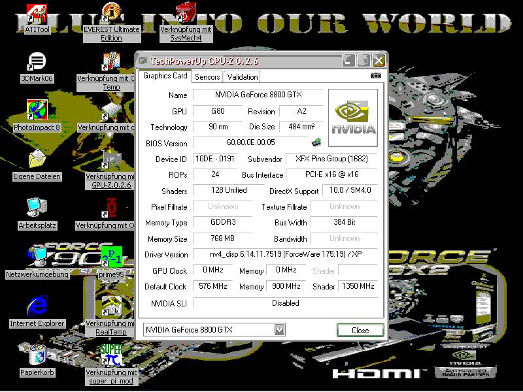Click the Memory Size value '768 MB'
Viewport: 523px width, 392px height.
pos(223,238)
